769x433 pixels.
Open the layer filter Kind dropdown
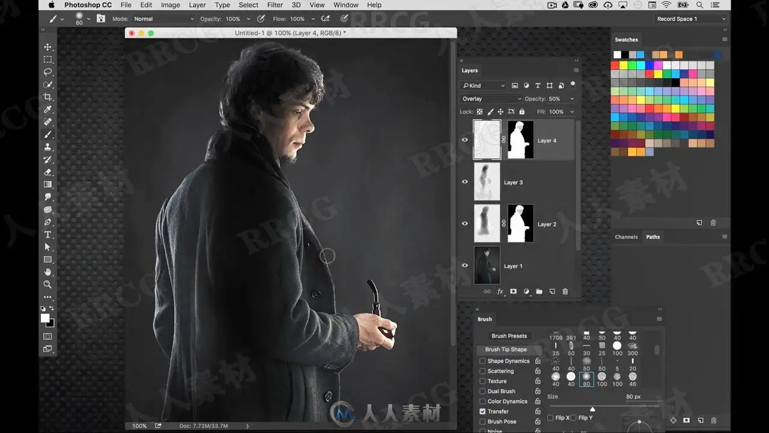pyautogui.click(x=484, y=85)
